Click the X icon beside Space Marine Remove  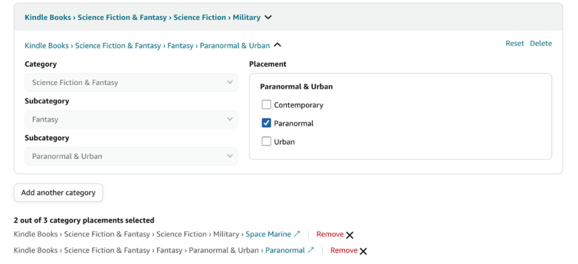(x=350, y=235)
